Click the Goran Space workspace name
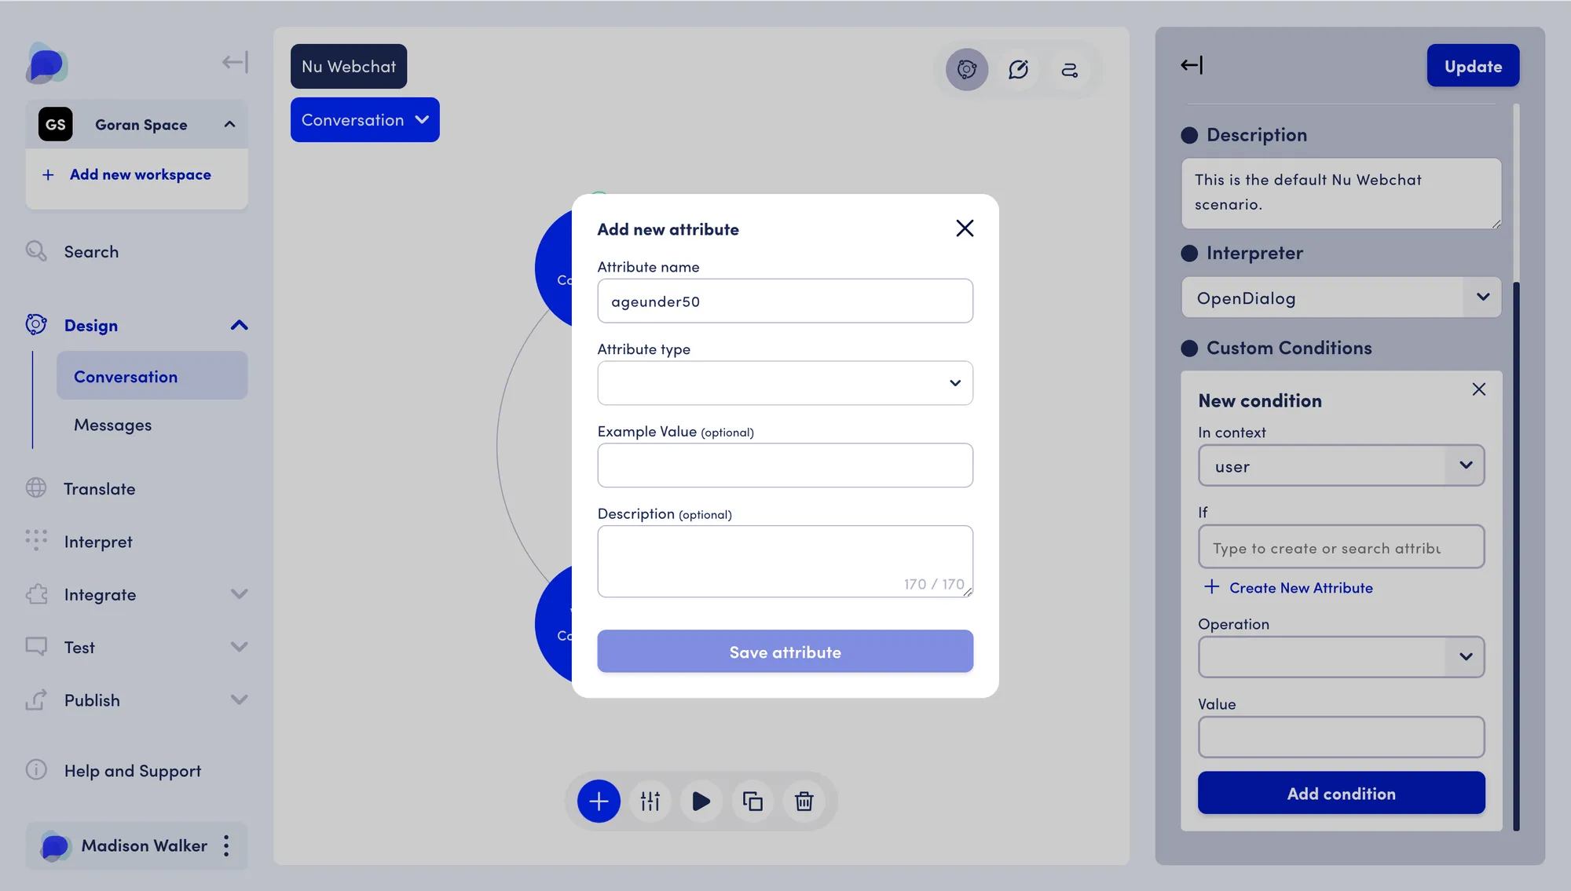The height and width of the screenshot is (891, 1571). click(x=141, y=124)
